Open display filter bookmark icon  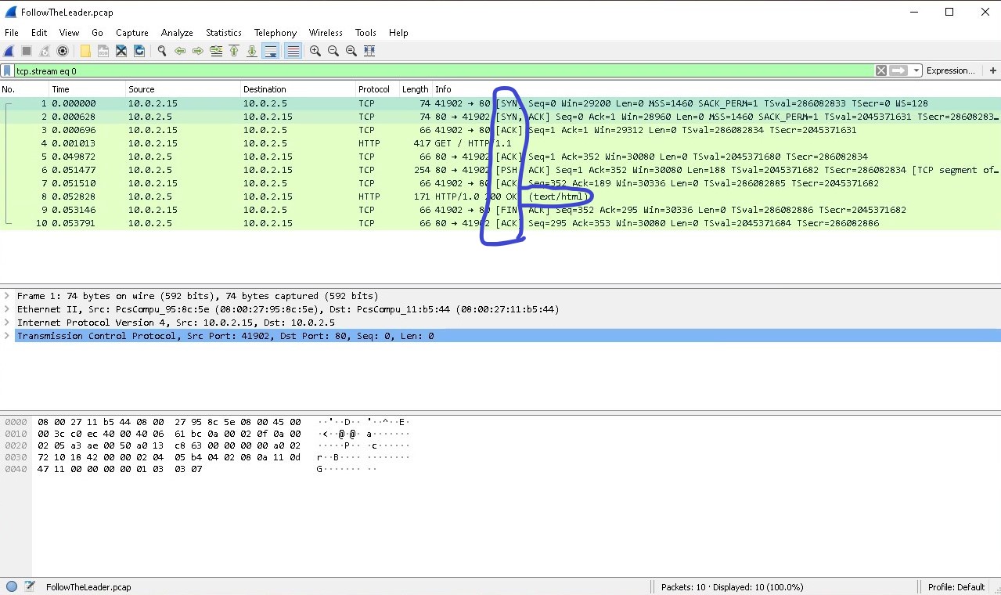(x=7, y=70)
